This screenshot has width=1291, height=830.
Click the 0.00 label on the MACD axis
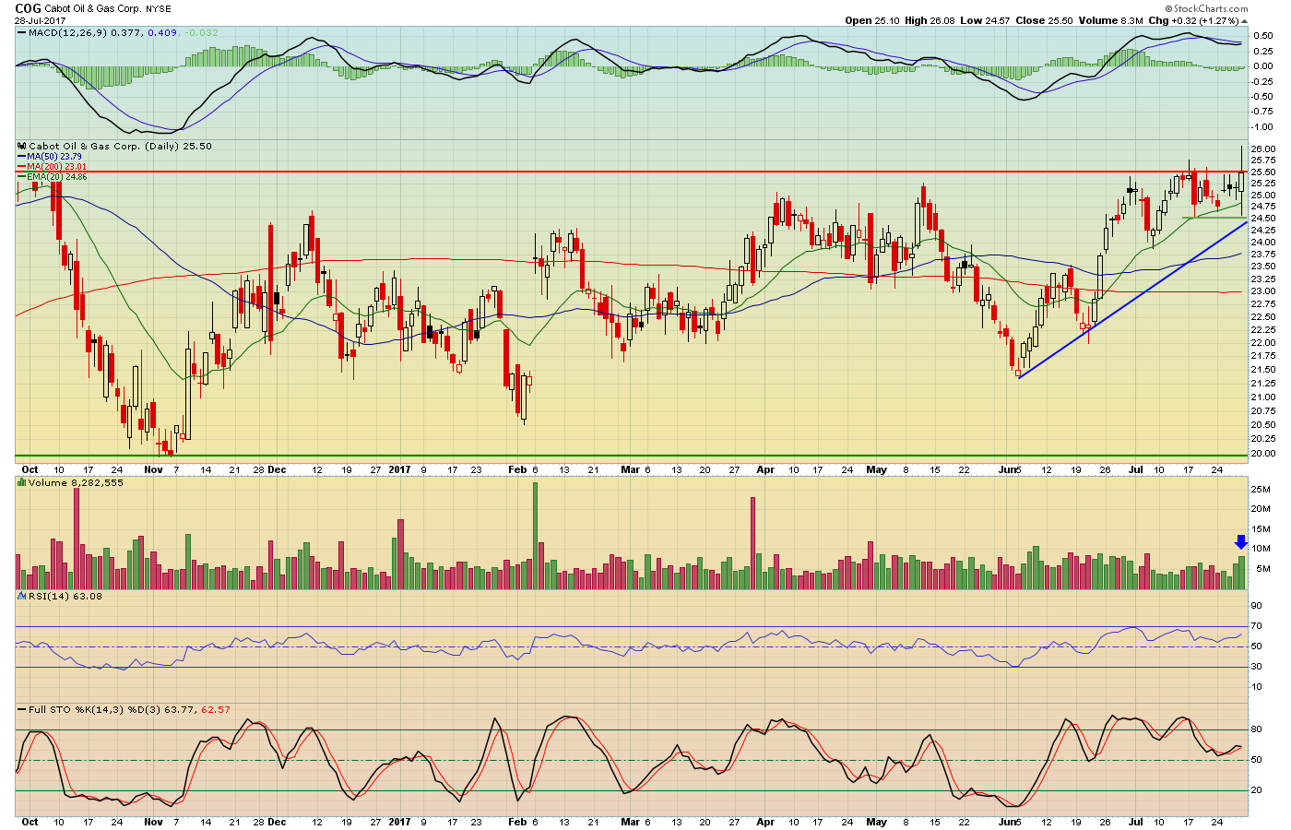click(1264, 65)
